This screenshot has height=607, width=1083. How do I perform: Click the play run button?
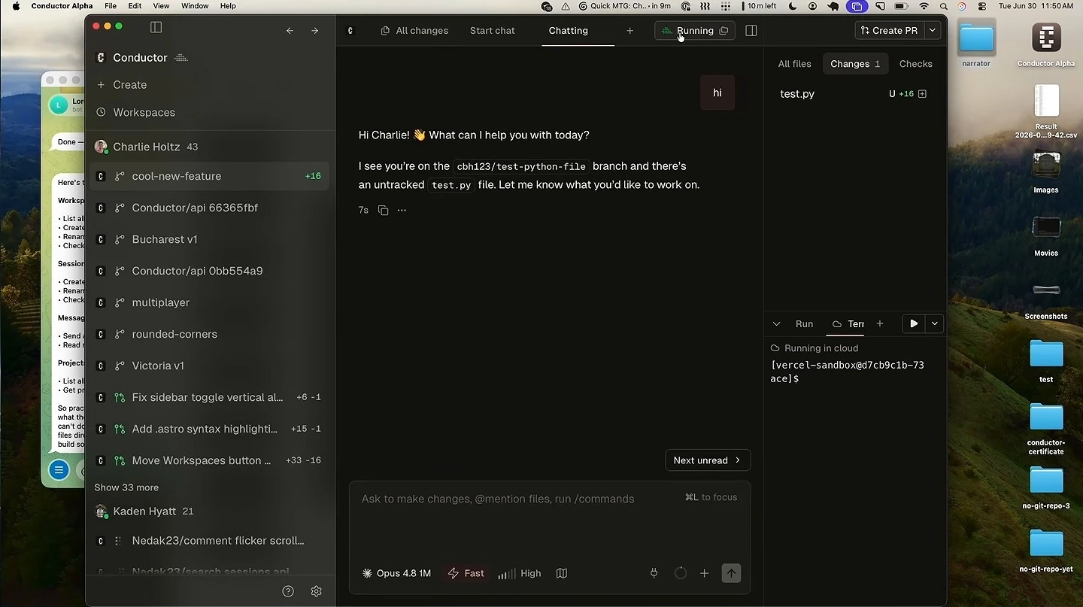914,323
